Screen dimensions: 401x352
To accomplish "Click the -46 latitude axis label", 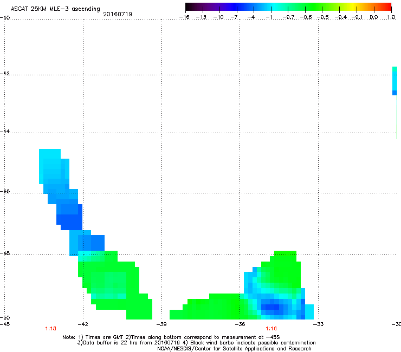I will (x=5, y=192).
